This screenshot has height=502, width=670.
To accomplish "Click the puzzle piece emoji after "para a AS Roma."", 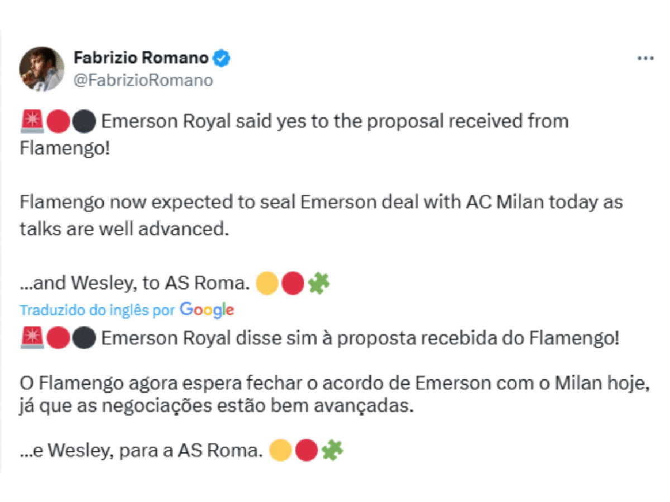I will (333, 450).
